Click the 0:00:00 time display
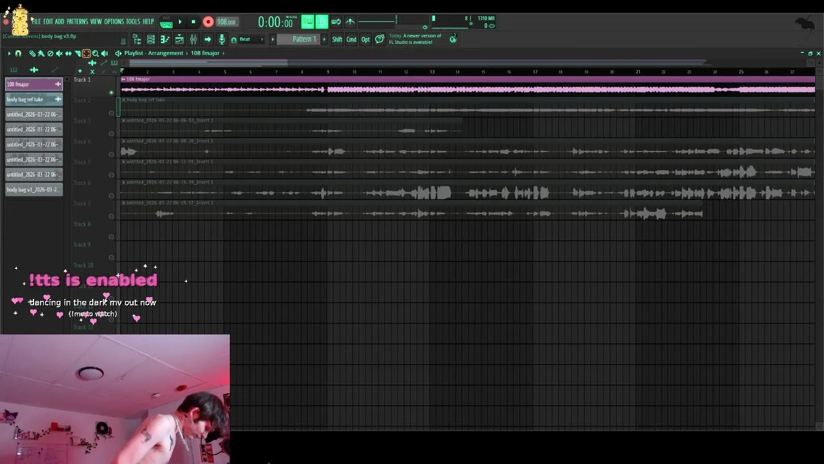824x464 pixels. [276, 23]
